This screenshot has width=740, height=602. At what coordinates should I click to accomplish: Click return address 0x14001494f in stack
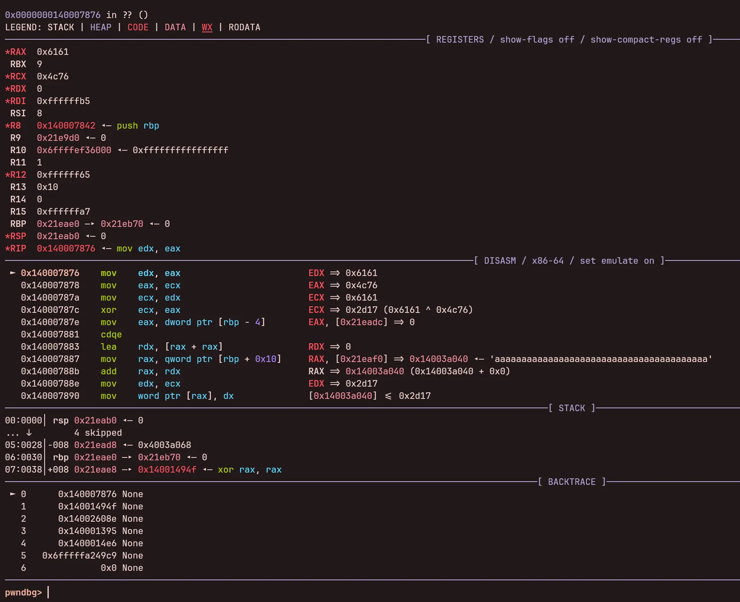pyautogui.click(x=167, y=470)
